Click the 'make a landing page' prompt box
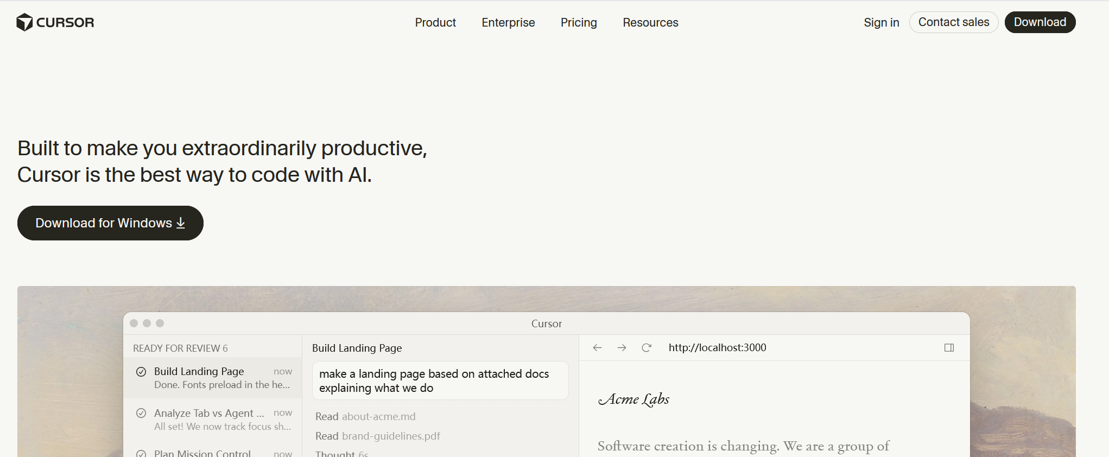The image size is (1109, 457). pyautogui.click(x=440, y=381)
